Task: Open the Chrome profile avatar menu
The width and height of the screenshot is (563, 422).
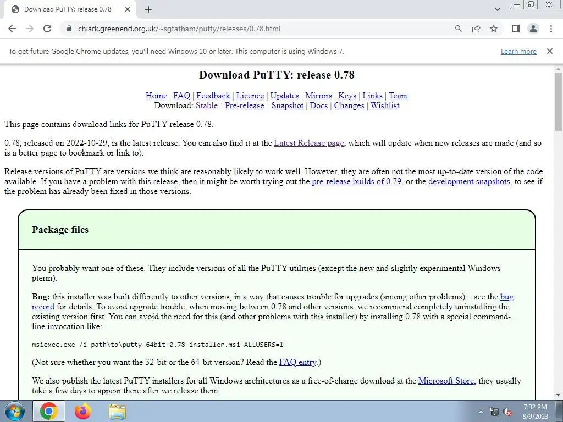Action: click(x=533, y=29)
